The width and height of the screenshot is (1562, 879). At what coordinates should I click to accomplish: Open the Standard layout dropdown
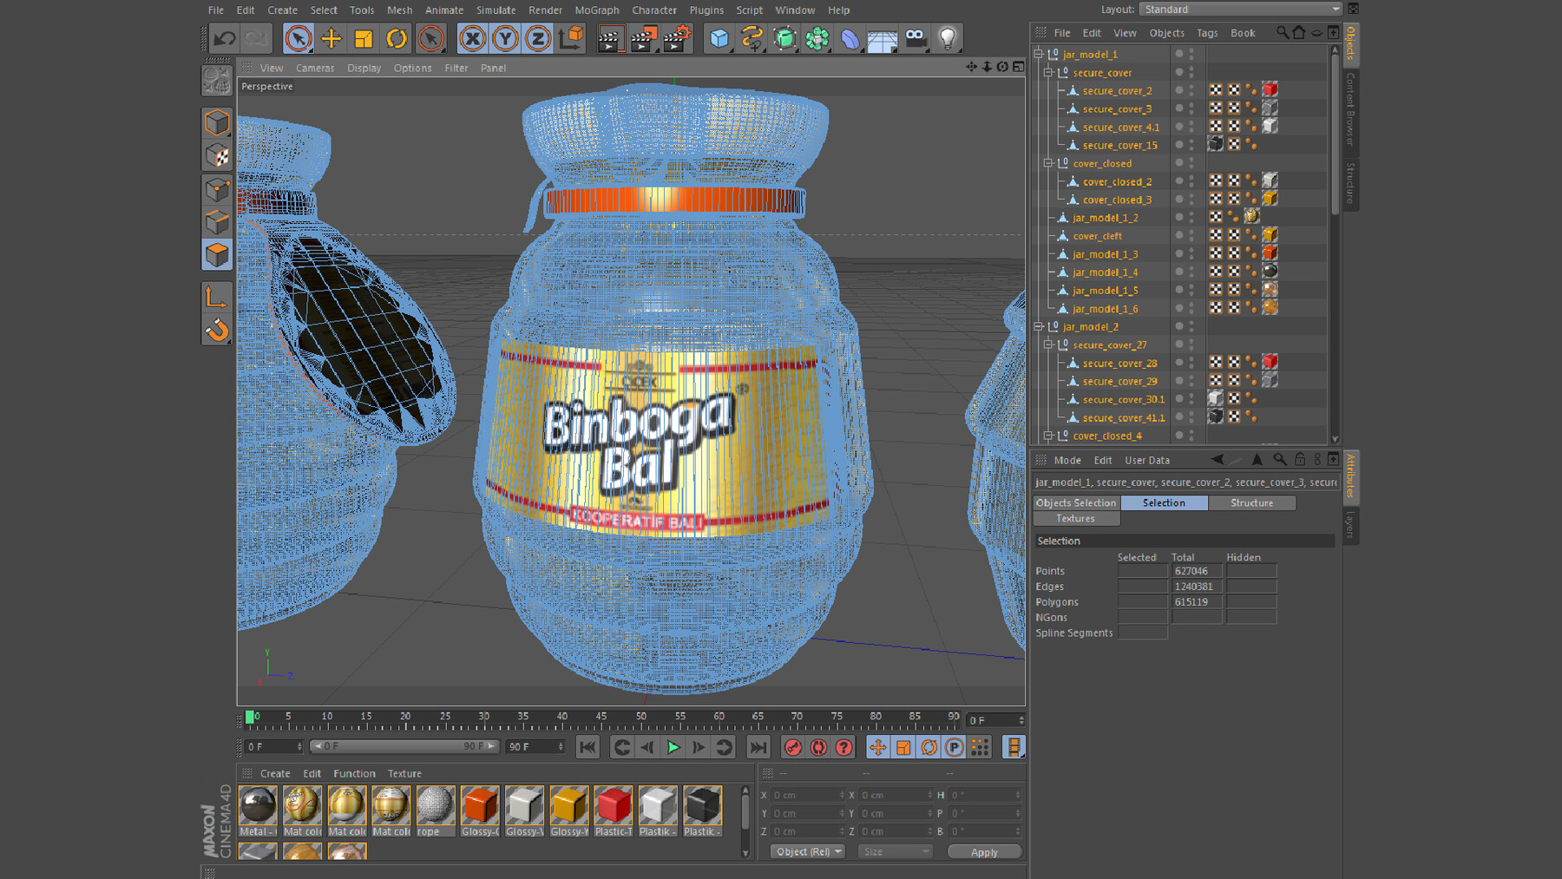coord(1336,9)
